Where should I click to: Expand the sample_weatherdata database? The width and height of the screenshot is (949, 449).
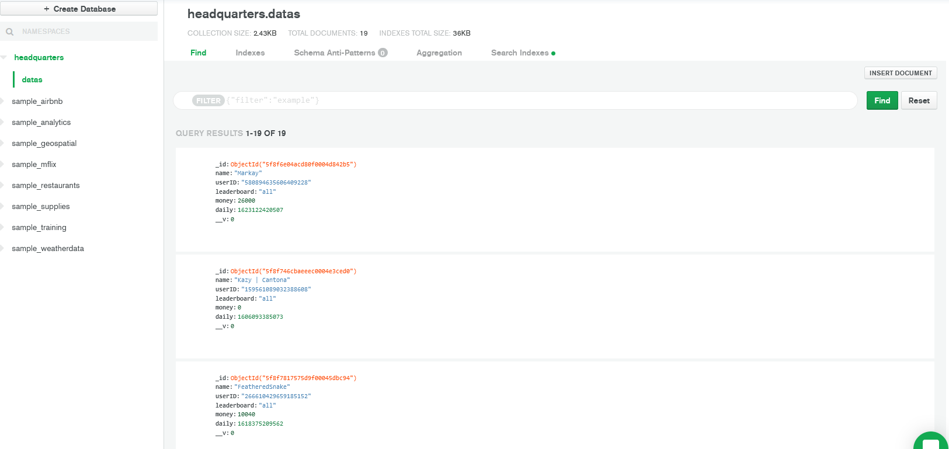tap(2, 248)
